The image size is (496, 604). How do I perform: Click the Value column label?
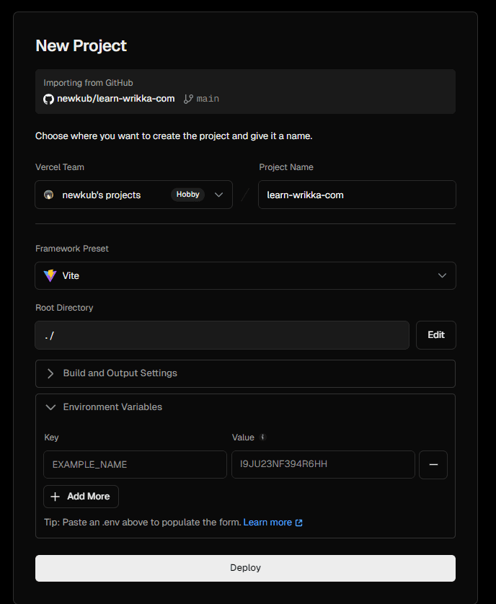(243, 438)
